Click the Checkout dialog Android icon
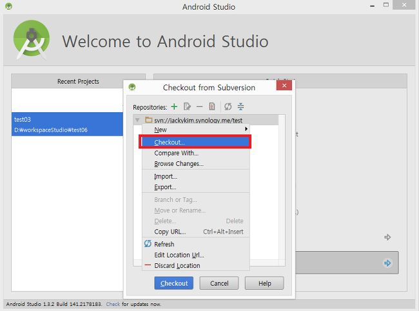 (x=132, y=87)
